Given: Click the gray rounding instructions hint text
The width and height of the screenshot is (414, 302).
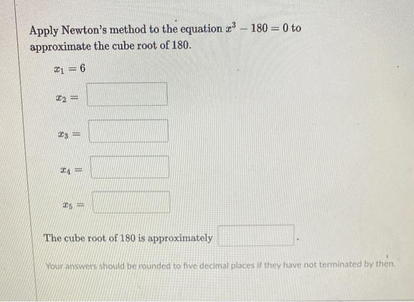Looking at the screenshot, I should [x=221, y=265].
